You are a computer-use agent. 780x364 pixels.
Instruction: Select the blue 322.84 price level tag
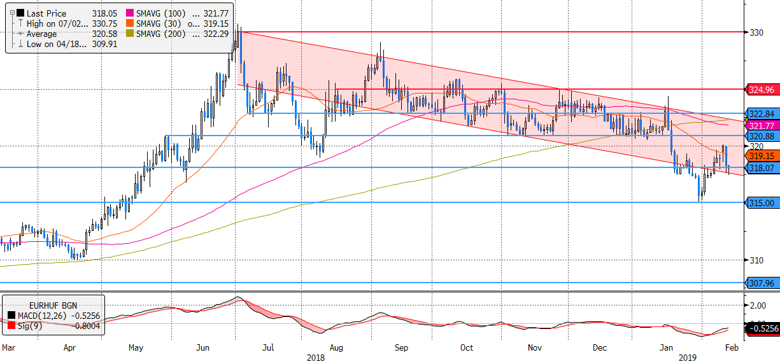[x=761, y=114]
